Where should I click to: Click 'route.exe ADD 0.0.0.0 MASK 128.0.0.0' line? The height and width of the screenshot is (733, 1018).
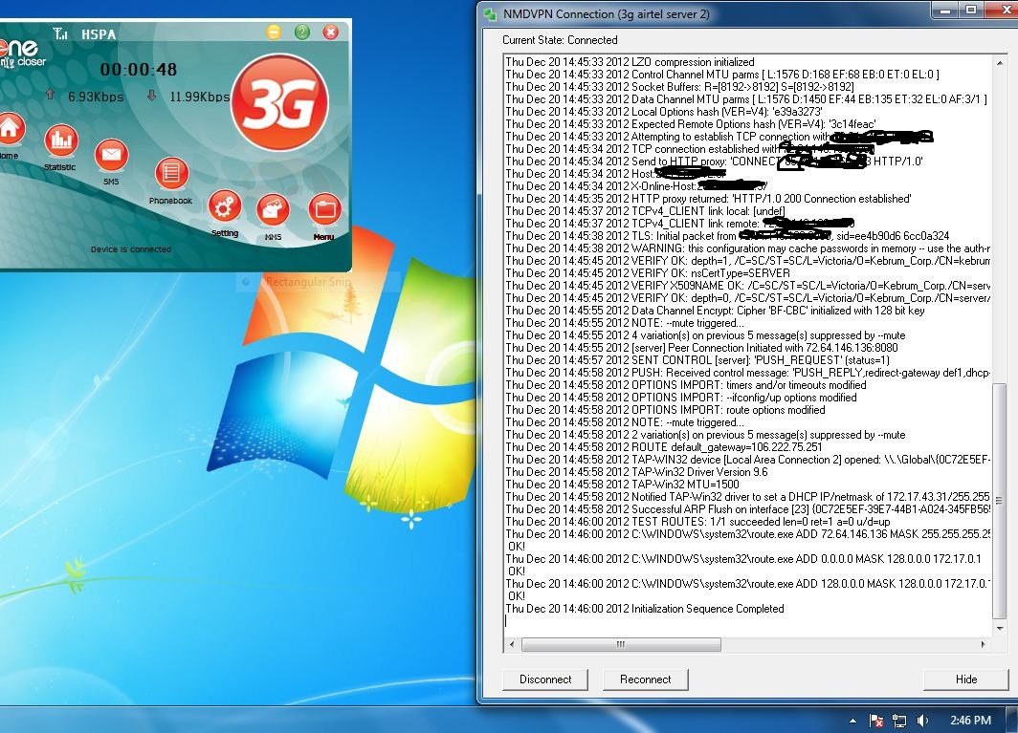click(x=743, y=558)
